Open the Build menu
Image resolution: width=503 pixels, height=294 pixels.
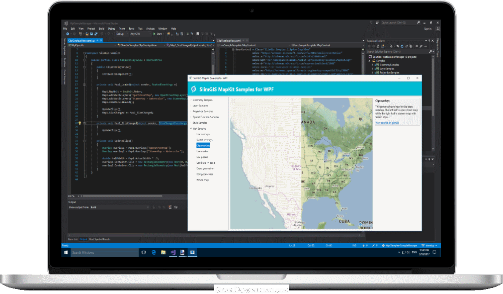(102, 29)
